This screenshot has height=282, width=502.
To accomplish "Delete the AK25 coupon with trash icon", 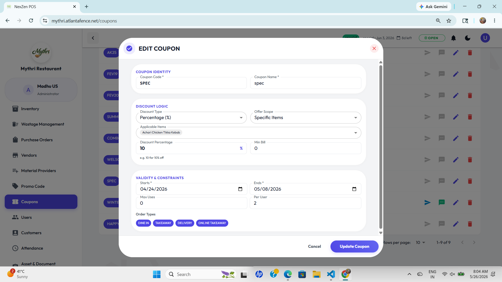I will 470,52.
